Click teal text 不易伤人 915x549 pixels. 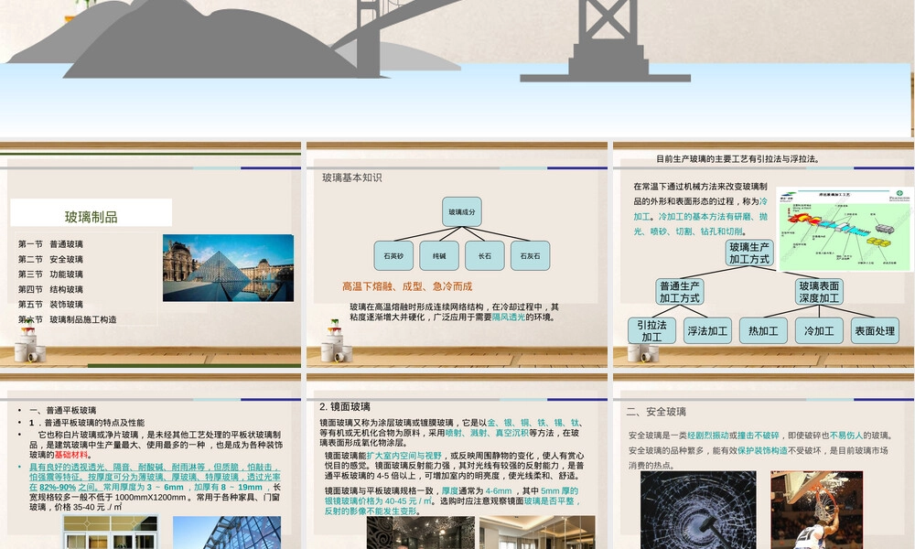coord(846,436)
